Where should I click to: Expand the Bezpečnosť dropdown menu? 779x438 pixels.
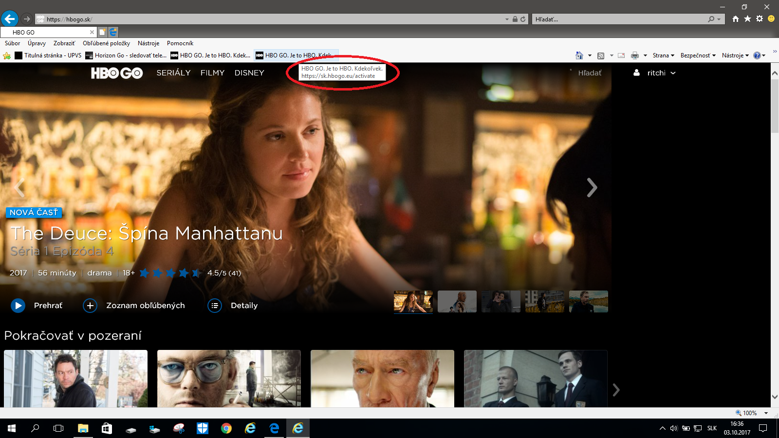(x=698, y=55)
